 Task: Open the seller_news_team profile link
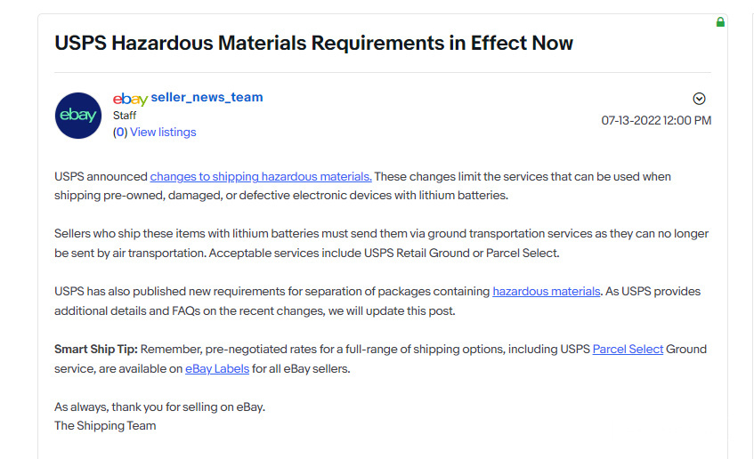tap(207, 97)
